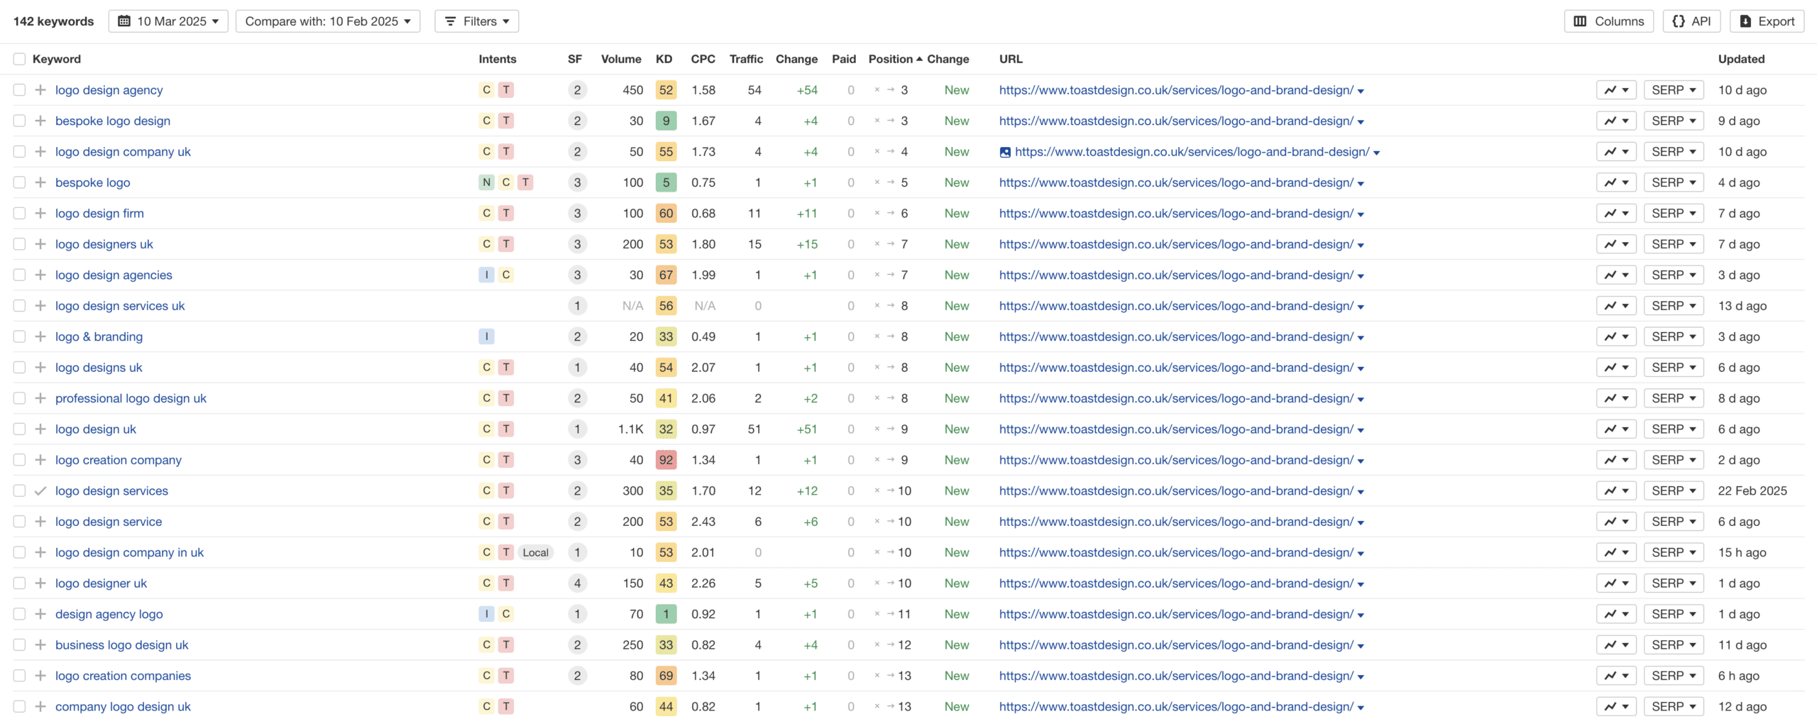Click the API button

[1691, 21]
